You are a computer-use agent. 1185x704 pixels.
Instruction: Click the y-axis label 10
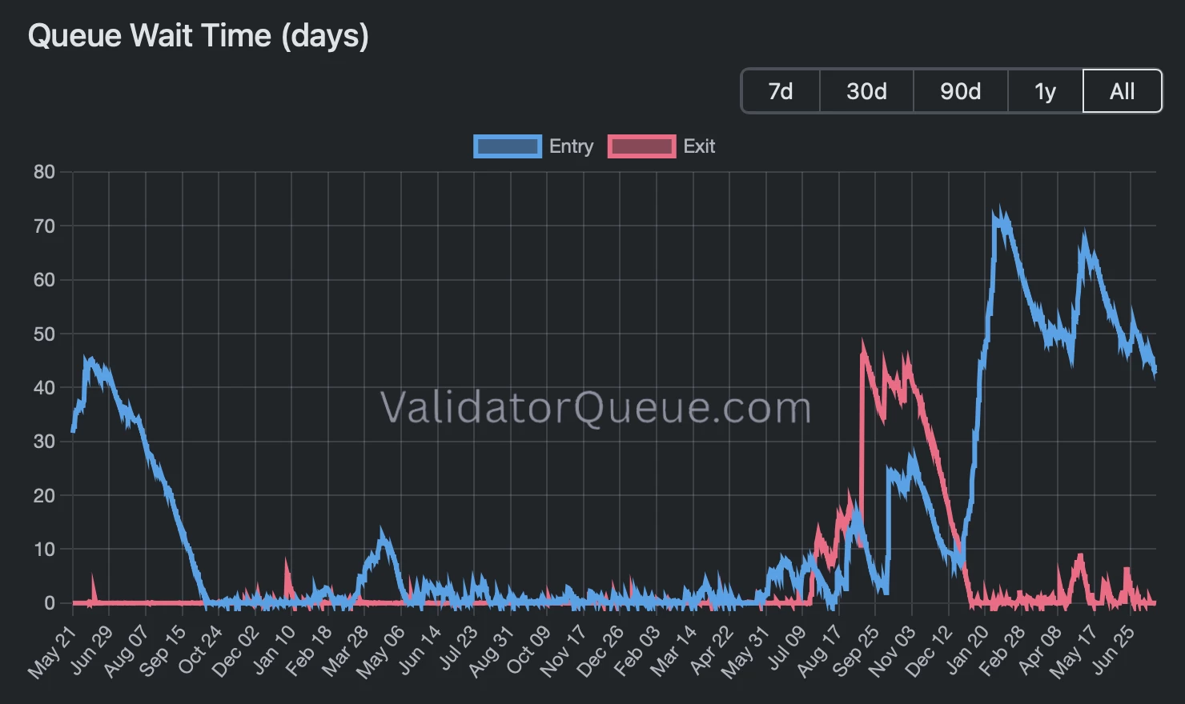[x=45, y=550]
